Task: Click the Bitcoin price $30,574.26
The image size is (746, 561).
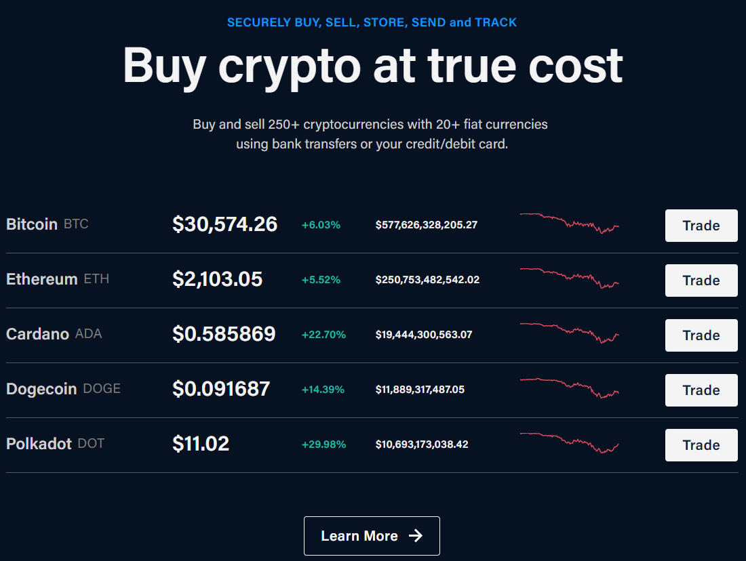Action: click(224, 224)
